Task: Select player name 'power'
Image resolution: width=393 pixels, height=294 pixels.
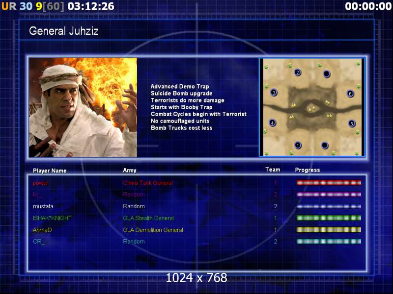Action: [41, 183]
